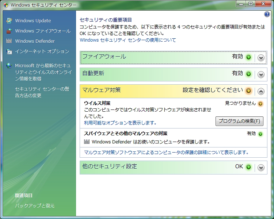Open the 利用可能なオプションを表示します link

point(120,123)
